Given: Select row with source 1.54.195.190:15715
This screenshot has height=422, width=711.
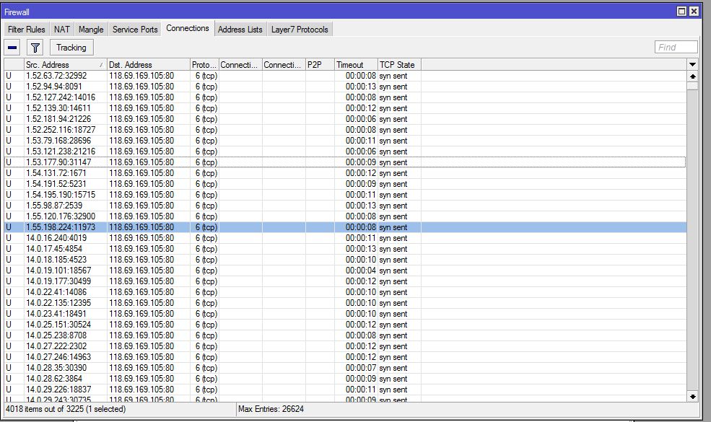Looking at the screenshot, I should 345,195.
